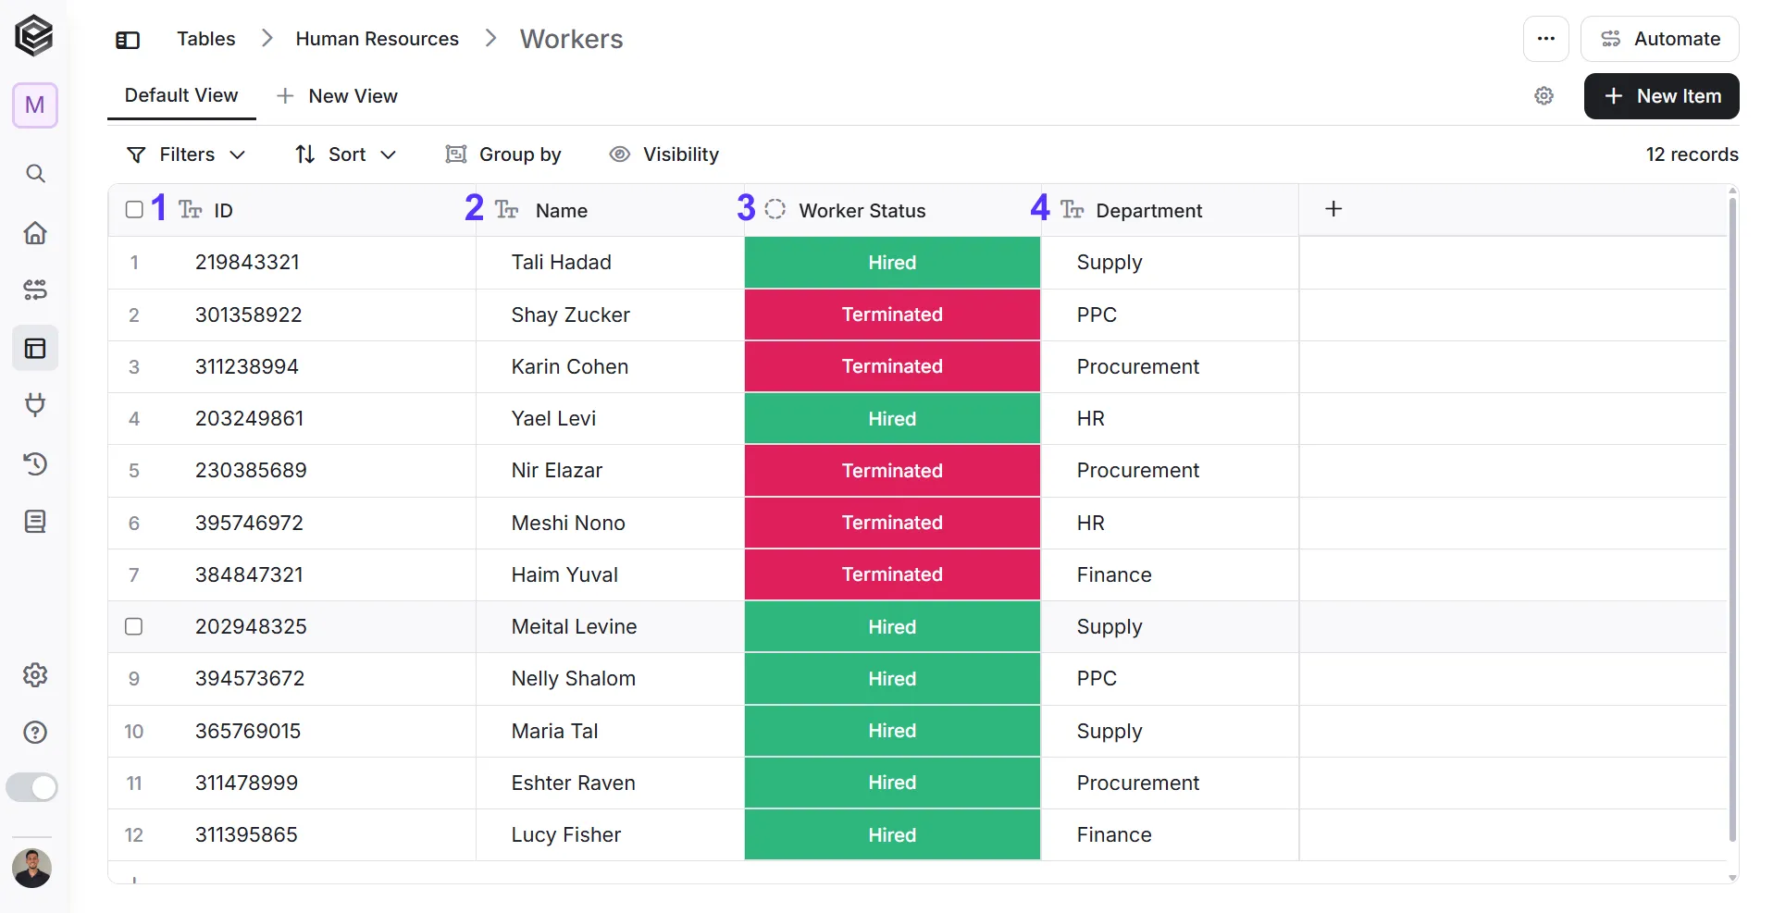Open the three-dots more options menu
Viewport: 1773px width, 913px height.
[1545, 39]
